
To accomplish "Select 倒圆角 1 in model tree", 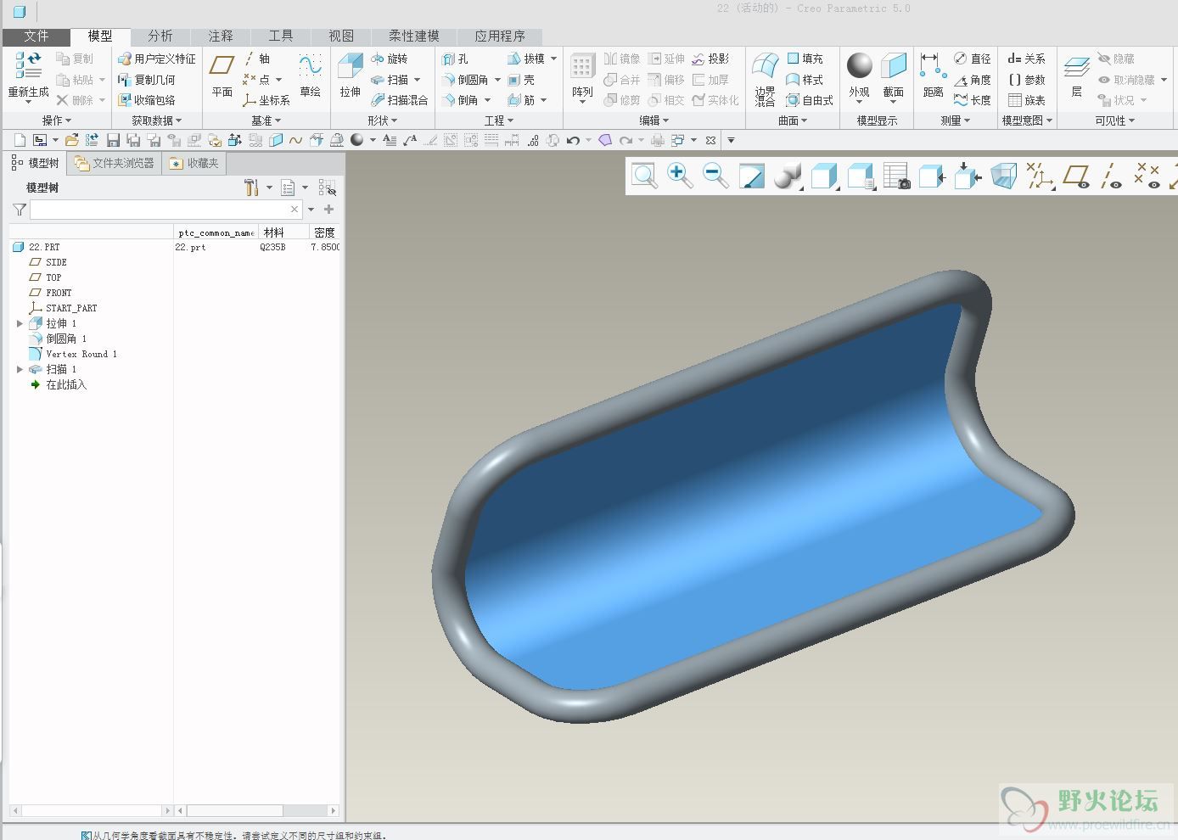I will tap(66, 339).
